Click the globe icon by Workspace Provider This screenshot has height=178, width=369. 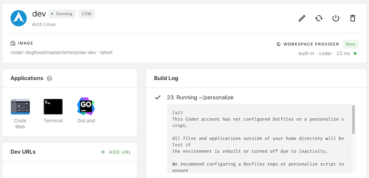[279, 44]
